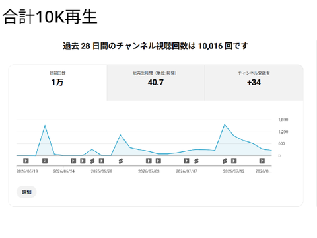
Task: Click Shorts marker just before 07/12 video marker
Action: coord(225,161)
